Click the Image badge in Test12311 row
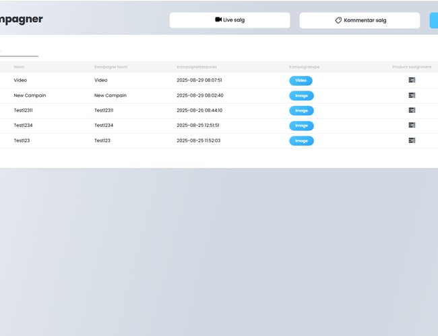The image size is (438, 336). tap(301, 110)
